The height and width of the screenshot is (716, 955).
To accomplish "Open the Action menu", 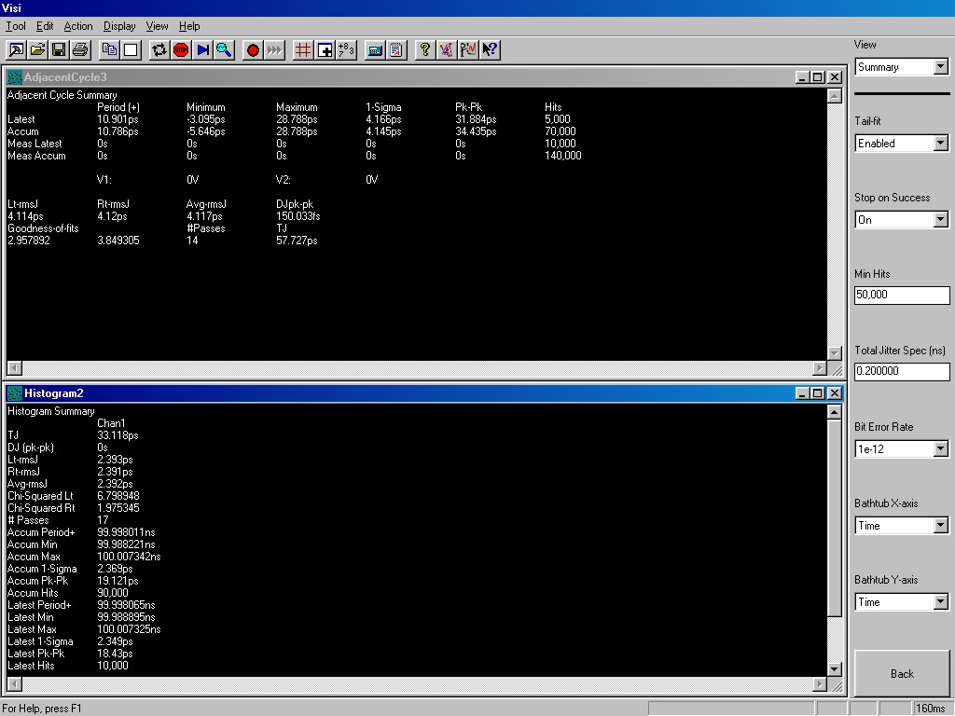I will (78, 26).
